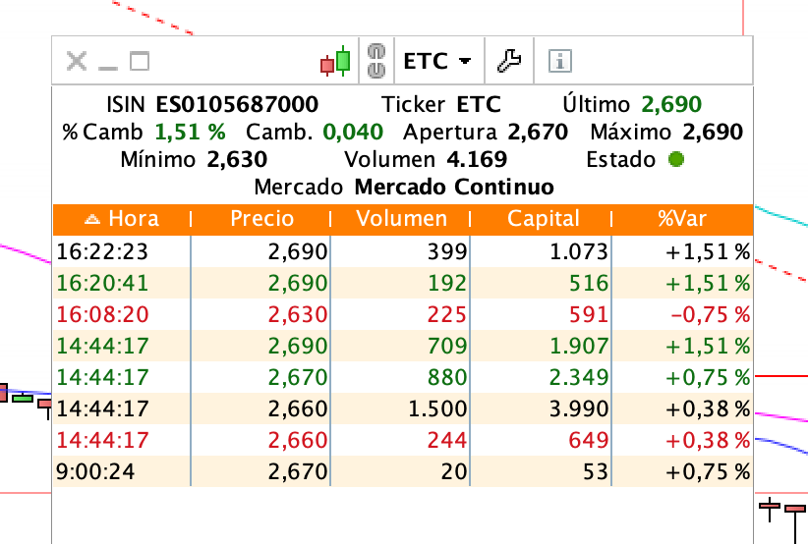The height and width of the screenshot is (544, 808).
Task: Click the information icon
Action: pos(560,61)
